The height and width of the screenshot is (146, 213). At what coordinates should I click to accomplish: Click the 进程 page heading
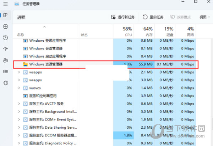(21, 17)
